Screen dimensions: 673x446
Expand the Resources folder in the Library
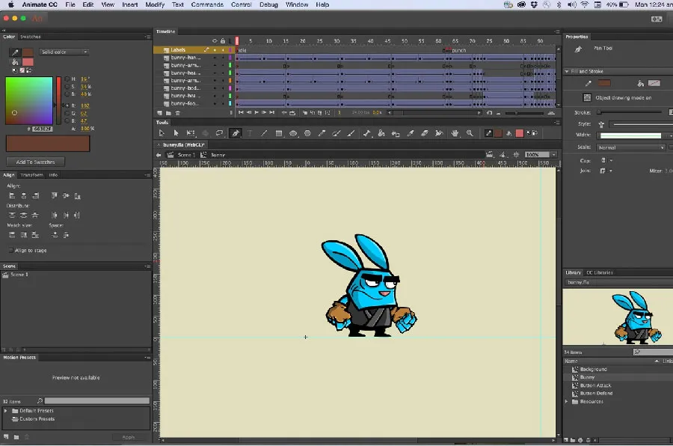(566, 402)
